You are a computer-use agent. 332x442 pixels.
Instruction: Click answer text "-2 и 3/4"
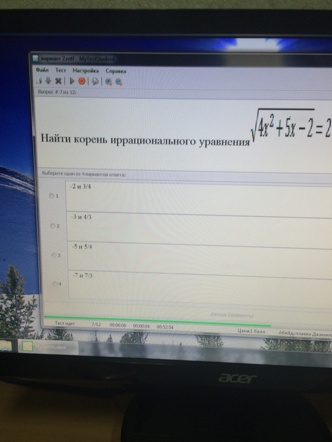(x=80, y=187)
